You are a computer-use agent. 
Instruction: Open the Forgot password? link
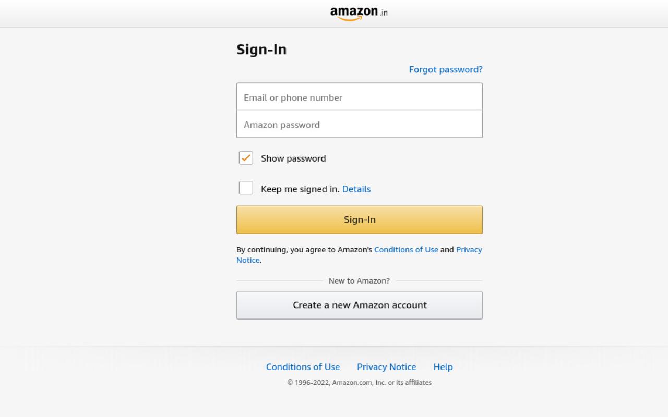pyautogui.click(x=446, y=69)
